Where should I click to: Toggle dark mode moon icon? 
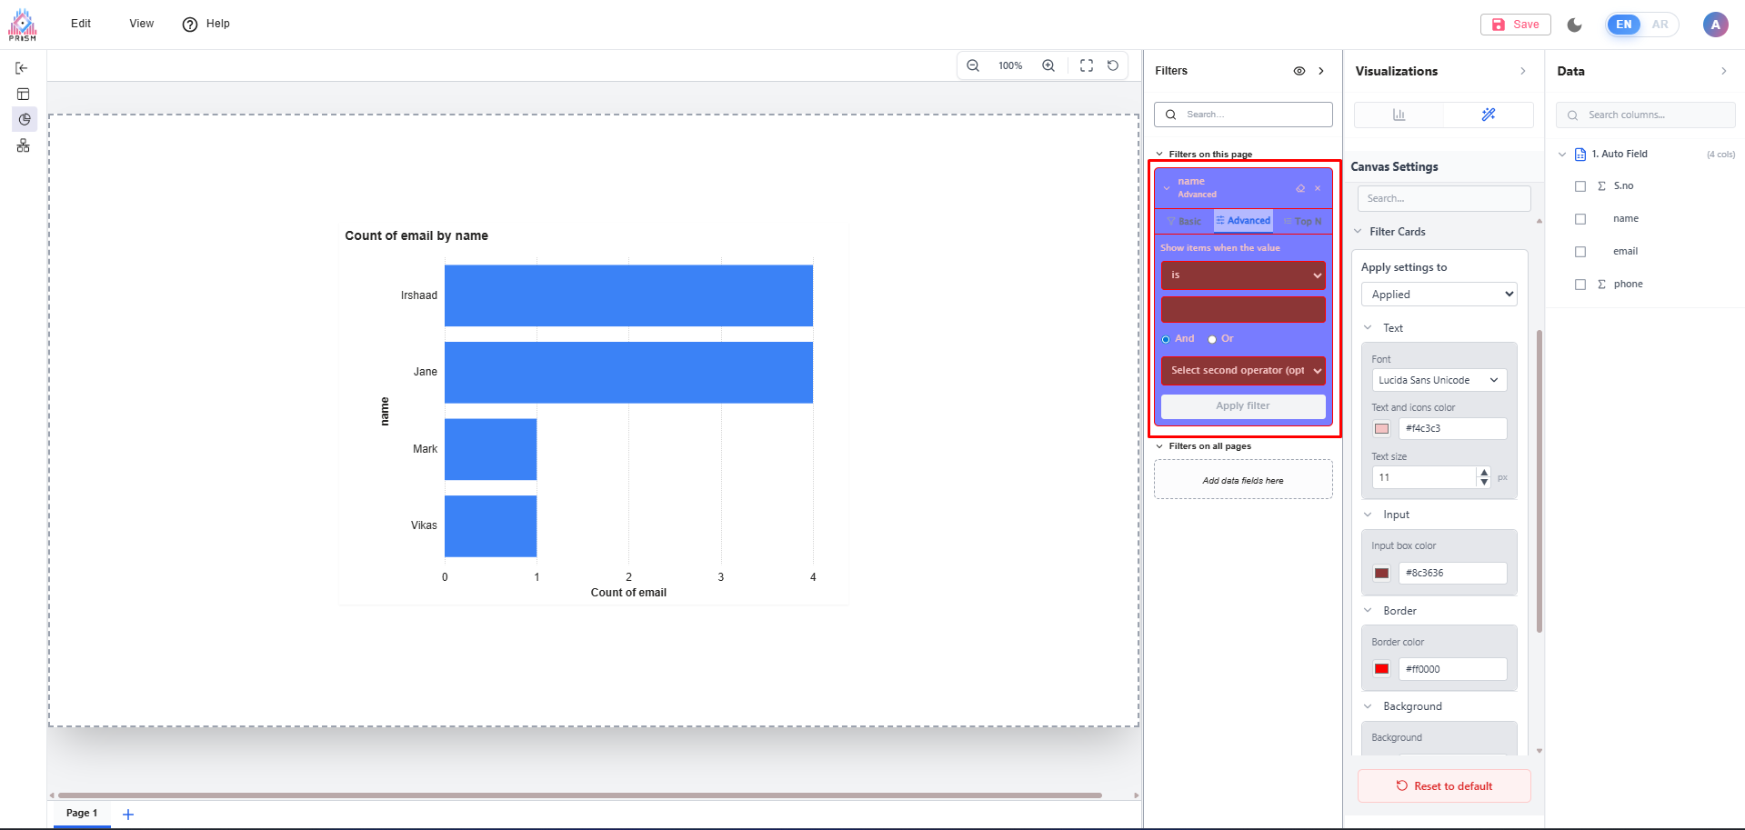point(1575,25)
